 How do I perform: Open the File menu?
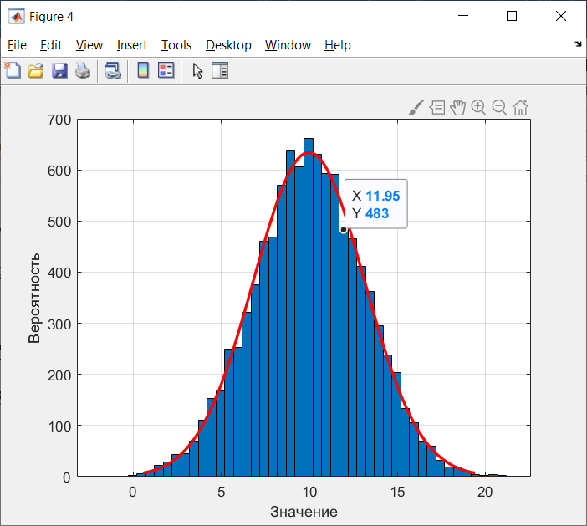[x=18, y=45]
